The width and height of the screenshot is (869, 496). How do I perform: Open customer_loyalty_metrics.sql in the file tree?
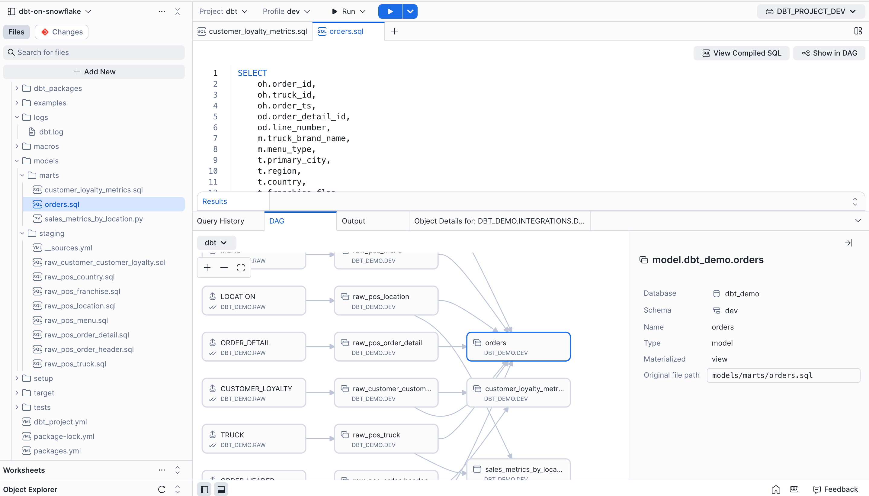pos(93,190)
